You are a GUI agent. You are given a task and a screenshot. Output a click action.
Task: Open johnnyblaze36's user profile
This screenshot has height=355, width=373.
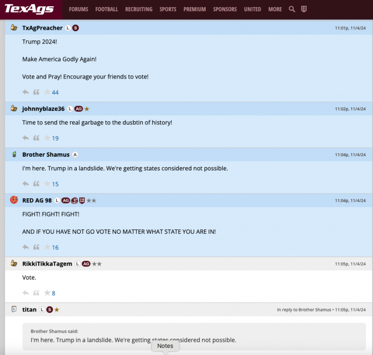pos(43,109)
